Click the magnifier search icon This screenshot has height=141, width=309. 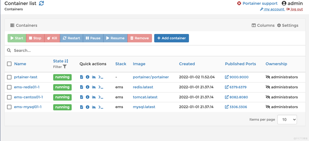pos(9,50)
